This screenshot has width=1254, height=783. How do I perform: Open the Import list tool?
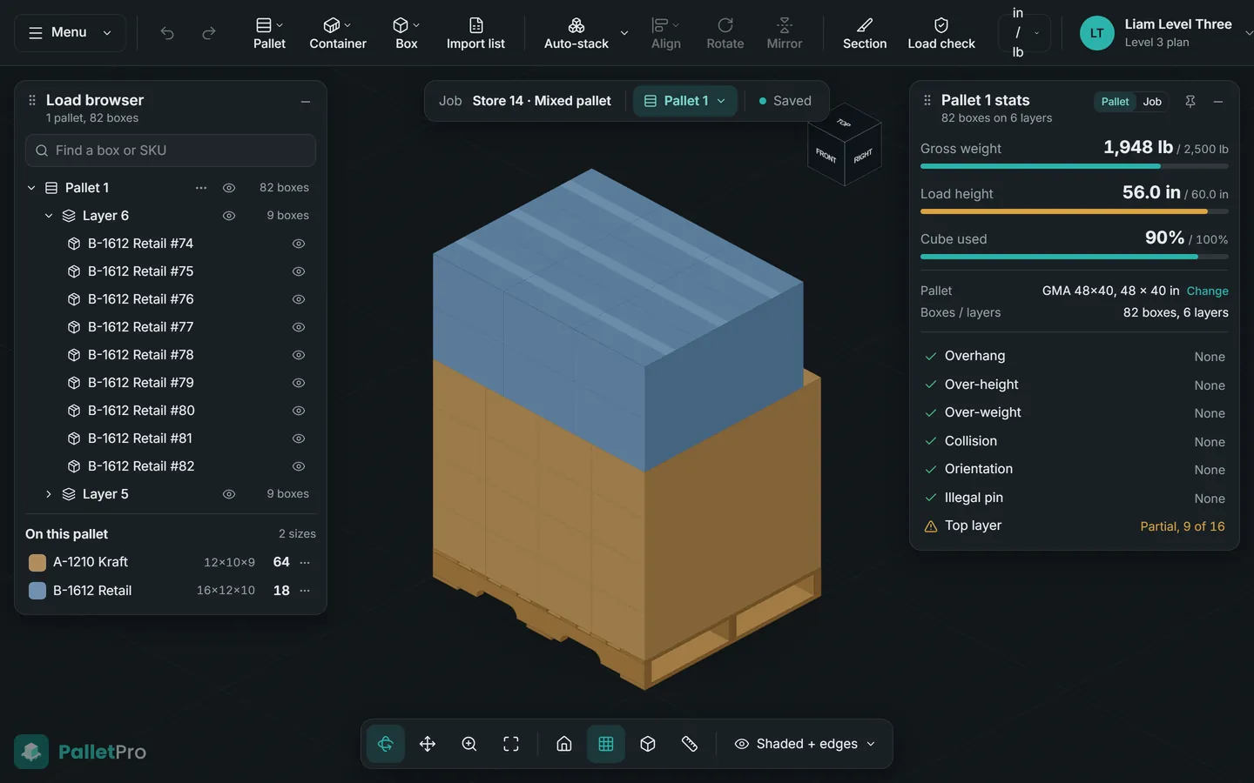pyautogui.click(x=475, y=33)
